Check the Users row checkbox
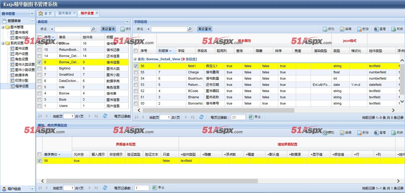405x193 pixels. (x=39, y=106)
